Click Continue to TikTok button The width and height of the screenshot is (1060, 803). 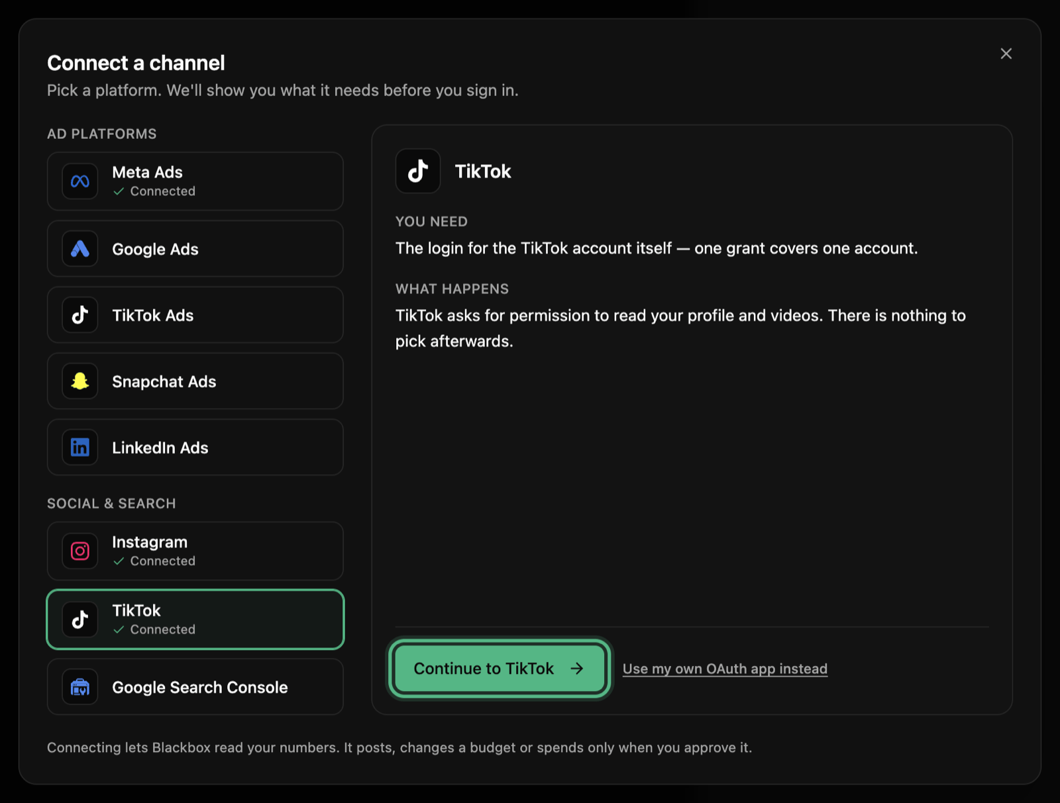[x=500, y=669]
